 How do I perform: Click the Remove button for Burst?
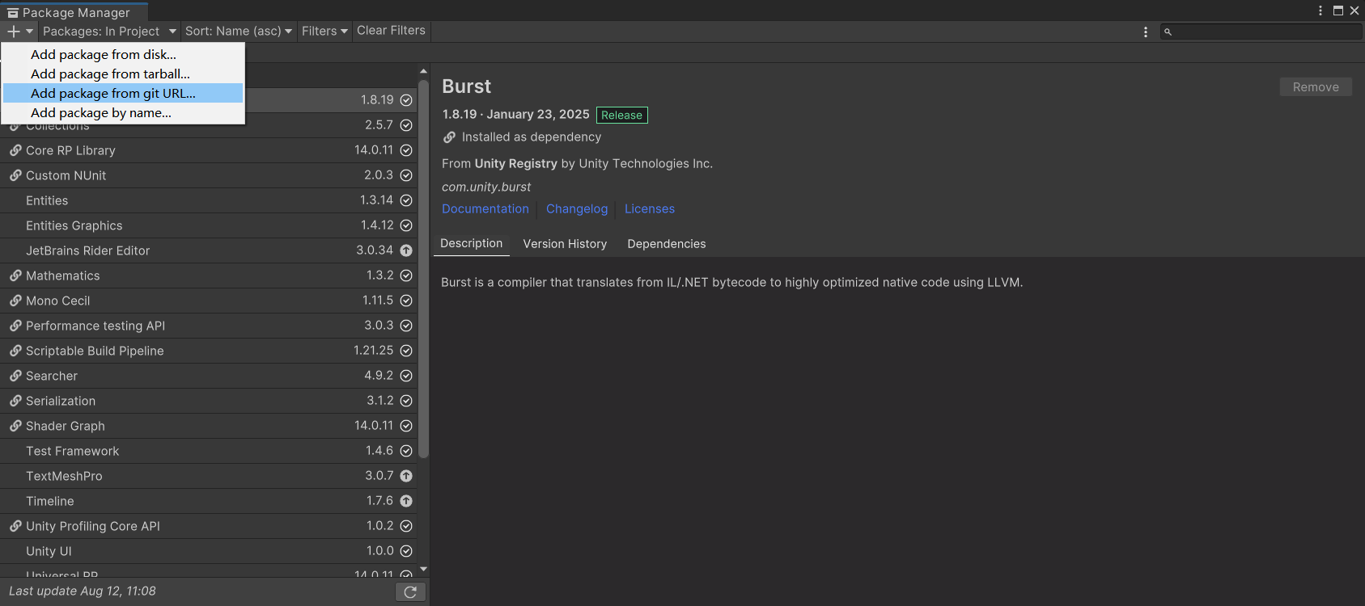(x=1316, y=87)
